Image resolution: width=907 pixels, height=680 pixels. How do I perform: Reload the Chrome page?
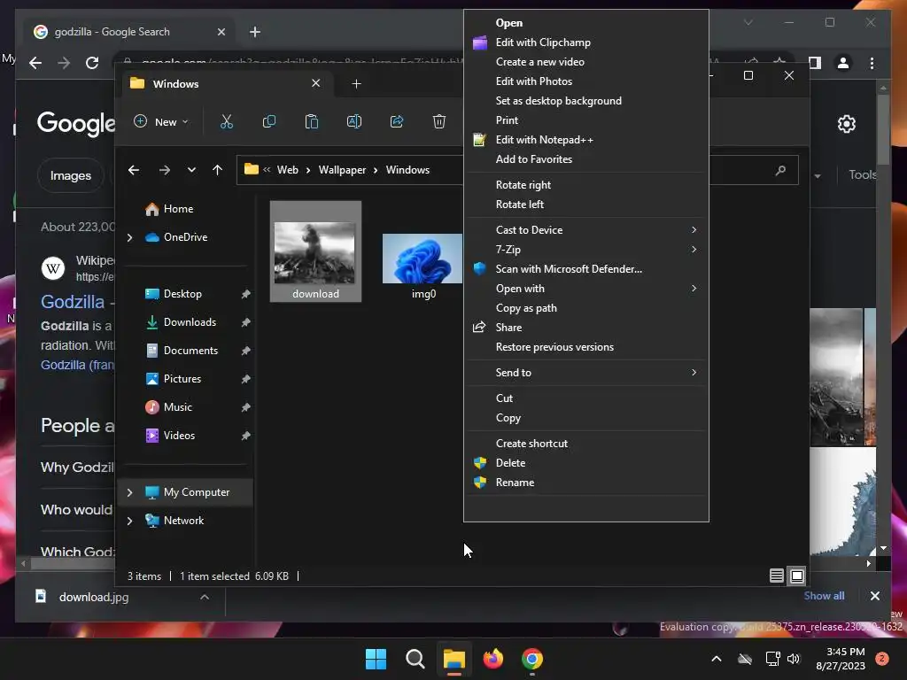coord(92,63)
